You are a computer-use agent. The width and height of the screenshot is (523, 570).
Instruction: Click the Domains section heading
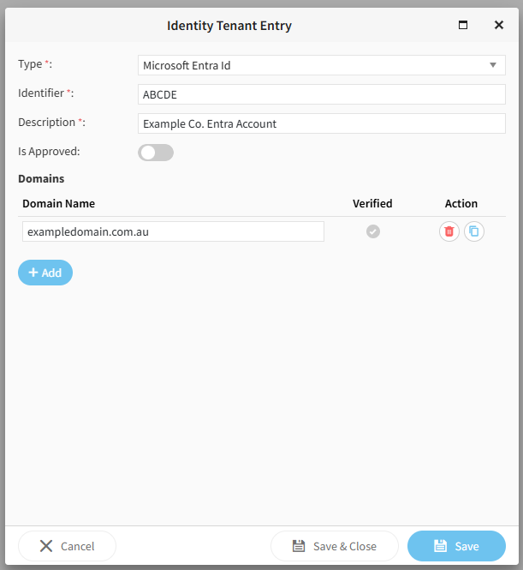point(41,179)
